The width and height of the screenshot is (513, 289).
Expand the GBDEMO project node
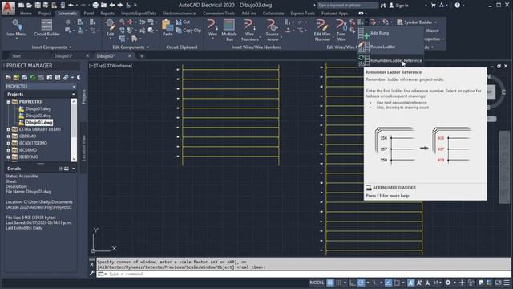[x=8, y=136]
